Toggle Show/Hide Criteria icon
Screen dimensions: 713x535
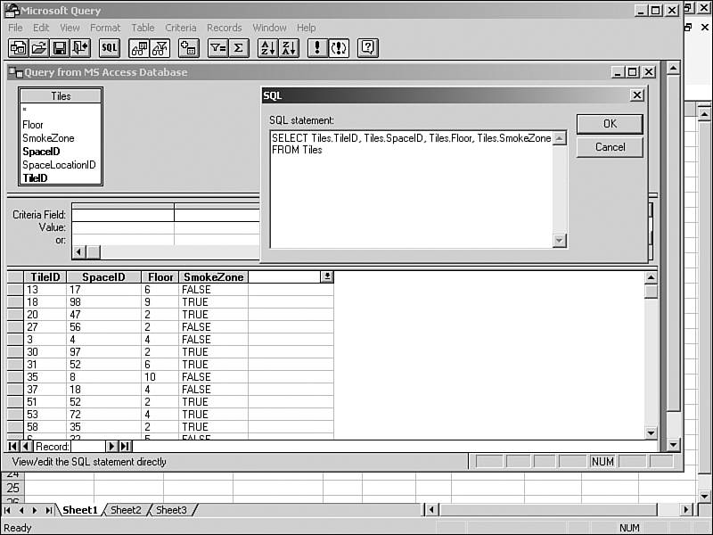[160, 48]
